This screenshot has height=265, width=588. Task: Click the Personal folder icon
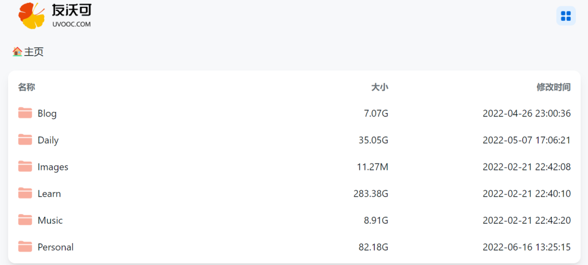(25, 247)
